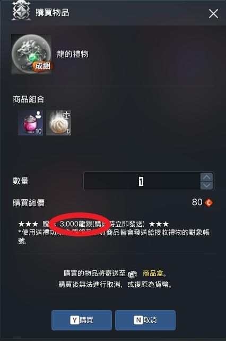Screen dimensions: 226x341
Task: Click the shop emblem icon beside 購買物品
Action: click(21, 11)
